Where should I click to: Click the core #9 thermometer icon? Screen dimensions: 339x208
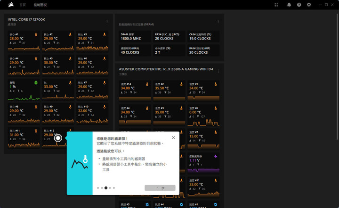click(70, 107)
